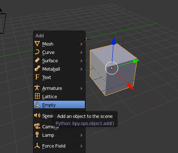The image size is (178, 153).
Task: Expand the Armature submenu arrow
Action: click(81, 88)
